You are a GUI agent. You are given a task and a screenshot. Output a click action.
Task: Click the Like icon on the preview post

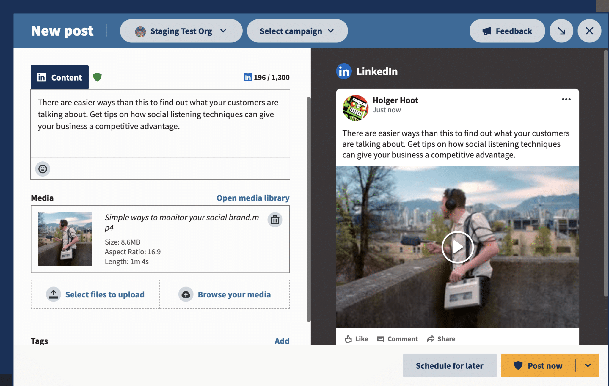click(348, 338)
